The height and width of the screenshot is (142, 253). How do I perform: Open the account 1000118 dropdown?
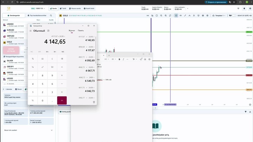click(x=38, y=8)
